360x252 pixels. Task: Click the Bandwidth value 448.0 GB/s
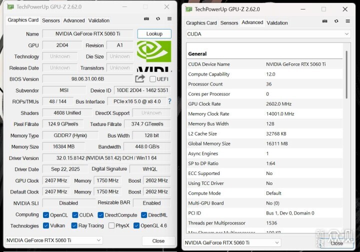(x=147, y=146)
